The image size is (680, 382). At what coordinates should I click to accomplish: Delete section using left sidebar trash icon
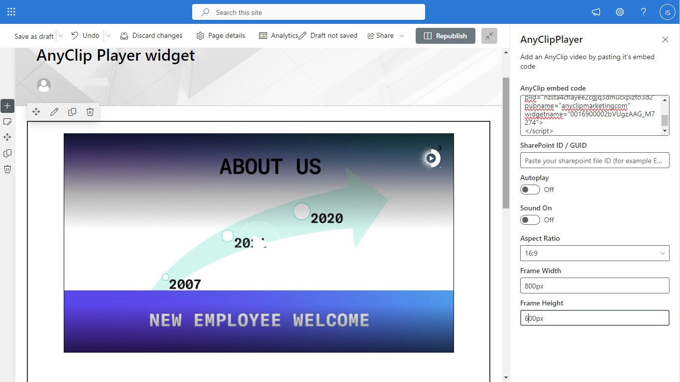click(x=7, y=169)
